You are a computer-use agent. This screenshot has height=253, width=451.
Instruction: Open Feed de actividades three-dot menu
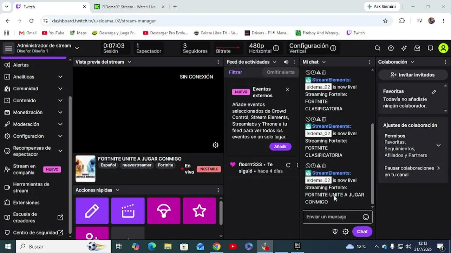click(x=294, y=62)
